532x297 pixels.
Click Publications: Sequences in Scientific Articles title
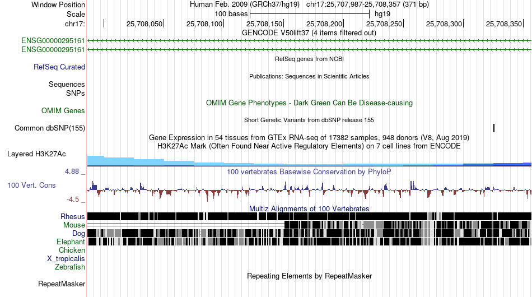309,76
